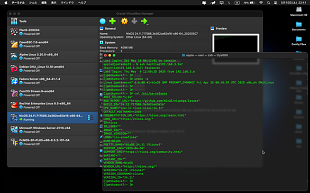
Task: Click the green plus Add machine icon
Action: pyautogui.click(x=112, y=21)
